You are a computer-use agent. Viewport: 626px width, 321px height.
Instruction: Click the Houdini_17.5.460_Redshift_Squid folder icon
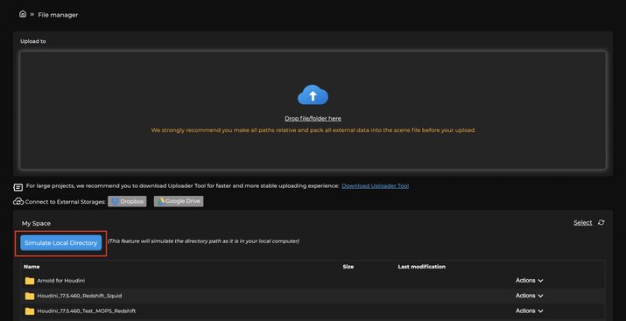[x=30, y=296]
